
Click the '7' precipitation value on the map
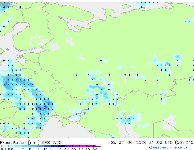tap(44, 109)
